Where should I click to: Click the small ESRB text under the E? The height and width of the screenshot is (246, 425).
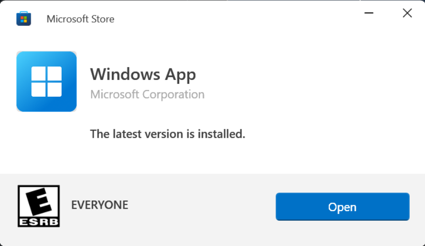pyautogui.click(x=39, y=222)
